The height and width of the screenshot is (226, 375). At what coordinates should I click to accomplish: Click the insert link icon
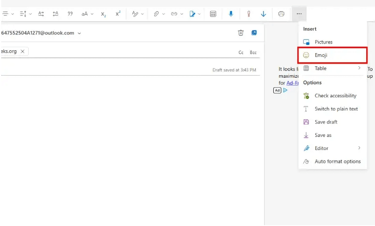[174, 14]
